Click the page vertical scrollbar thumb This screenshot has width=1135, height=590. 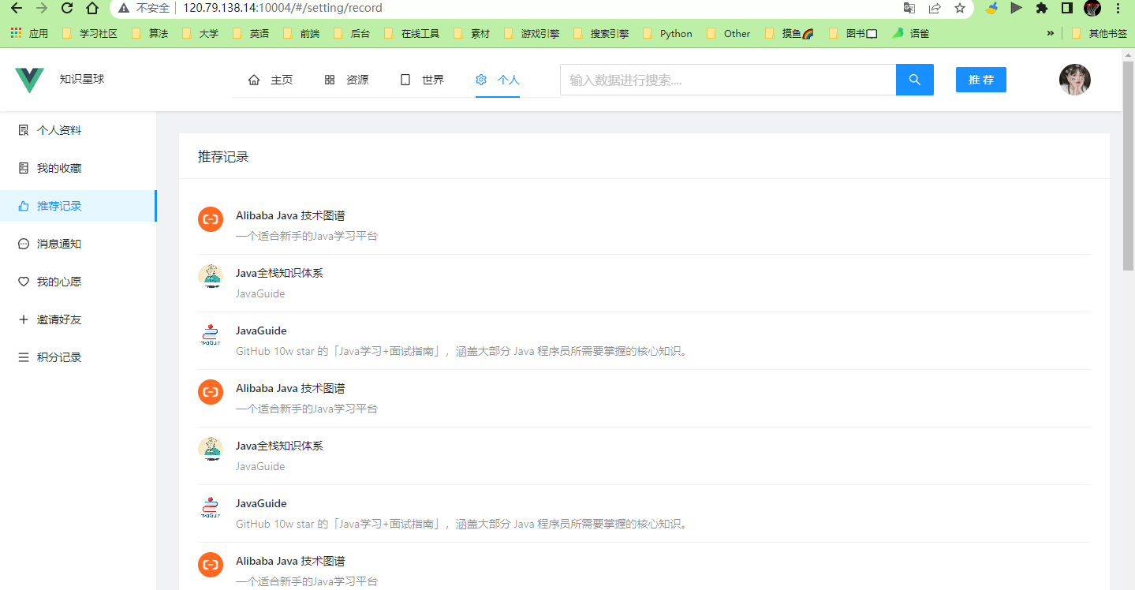click(1128, 166)
